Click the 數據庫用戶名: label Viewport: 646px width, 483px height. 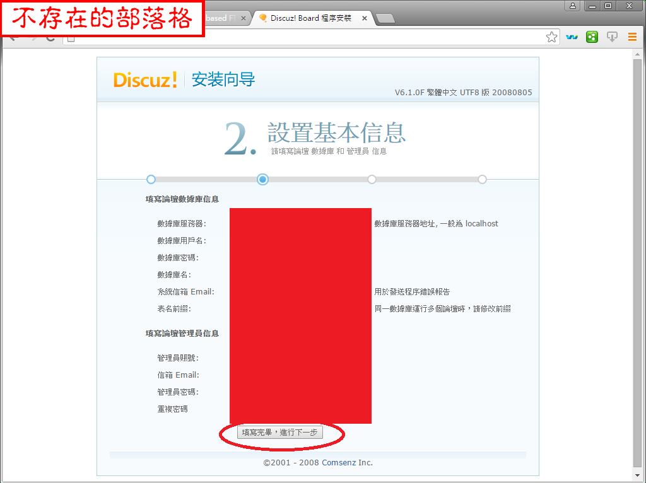[x=182, y=240]
